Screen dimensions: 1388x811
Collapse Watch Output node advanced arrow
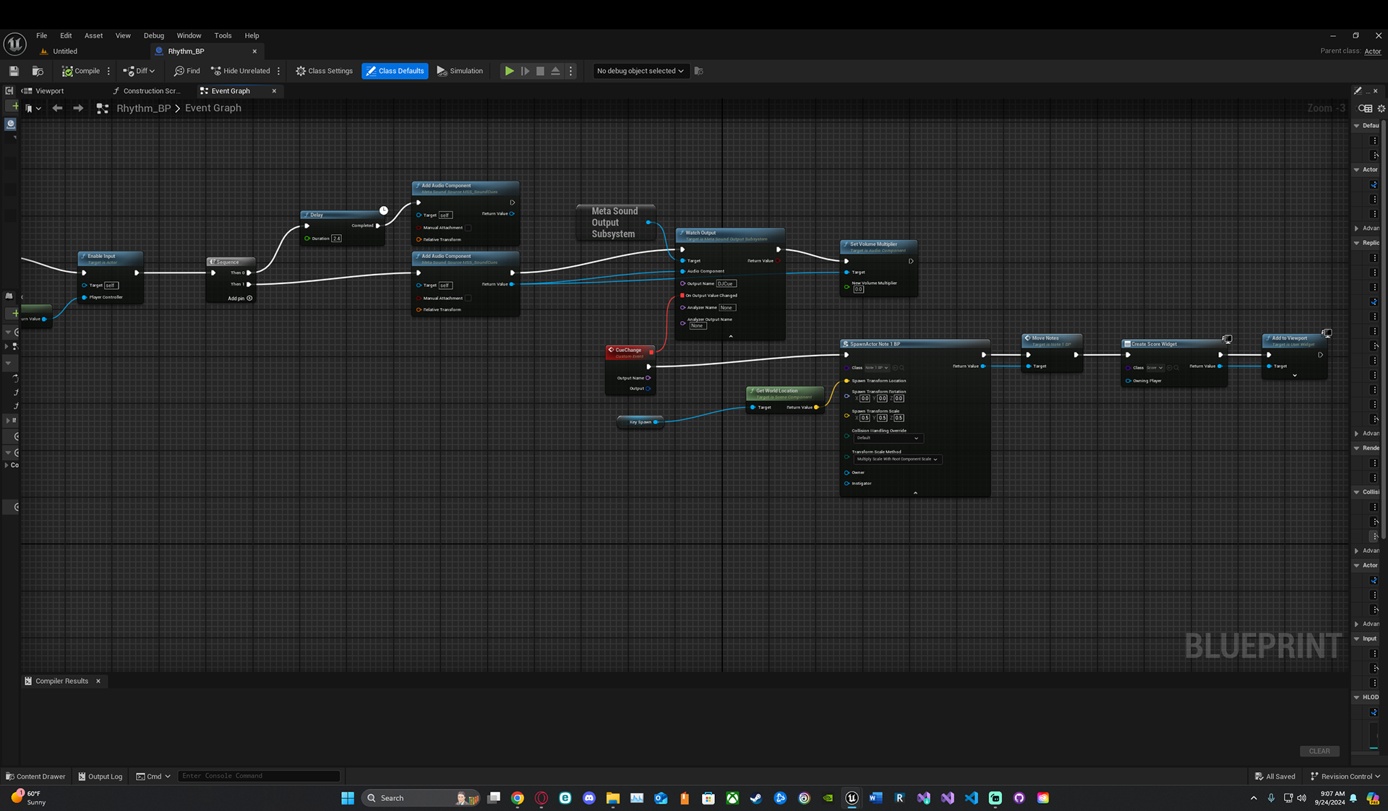[x=731, y=336]
